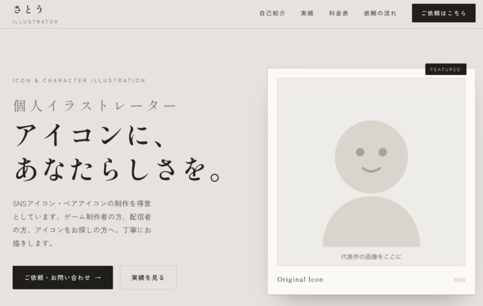The width and height of the screenshot is (483, 306).
Task: Open the 料金表 page link
Action: (339, 13)
